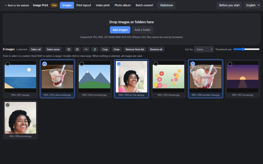Image resolution: width=263 pixels, height=164 pixels.
Task: Click the 'Thumbnail size' label
Action: (x=223, y=49)
